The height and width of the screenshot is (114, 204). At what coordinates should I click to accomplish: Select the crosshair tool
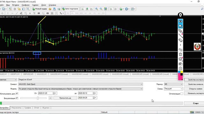[x=2, y=13]
